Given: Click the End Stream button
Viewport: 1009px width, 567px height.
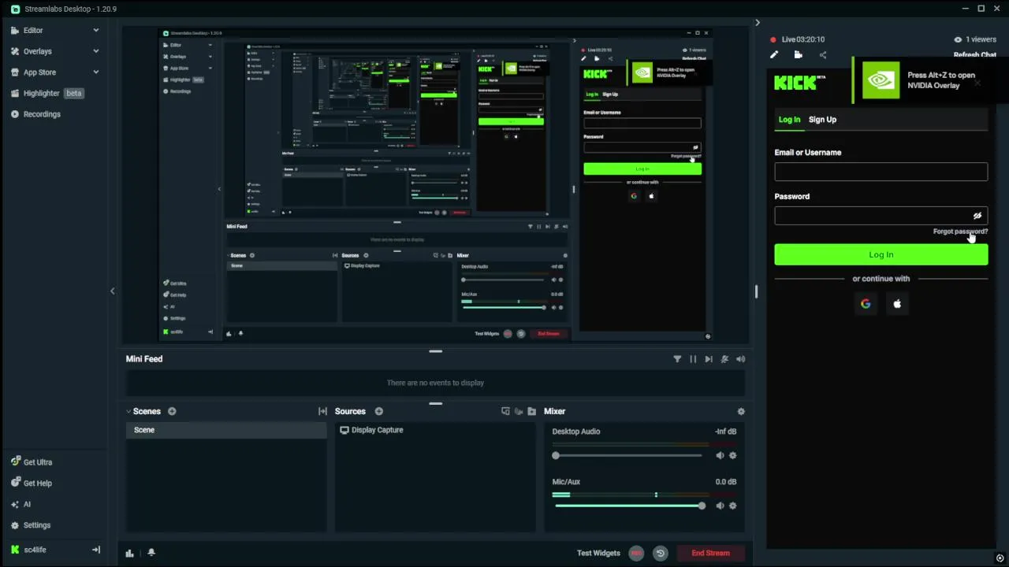Looking at the screenshot, I should [x=710, y=553].
